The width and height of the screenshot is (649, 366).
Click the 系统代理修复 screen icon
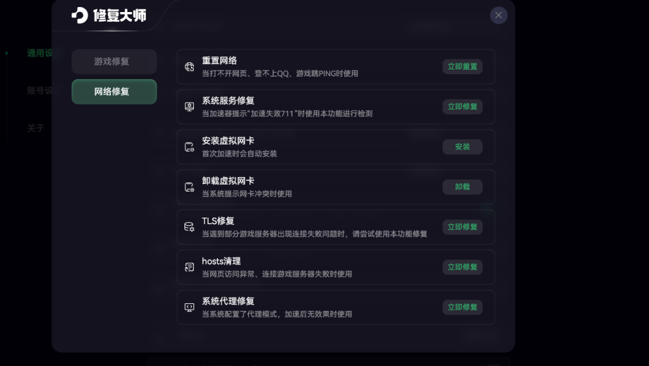tap(189, 307)
